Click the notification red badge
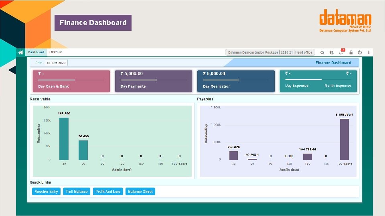This screenshot has width=385, height=216. coord(343,50)
